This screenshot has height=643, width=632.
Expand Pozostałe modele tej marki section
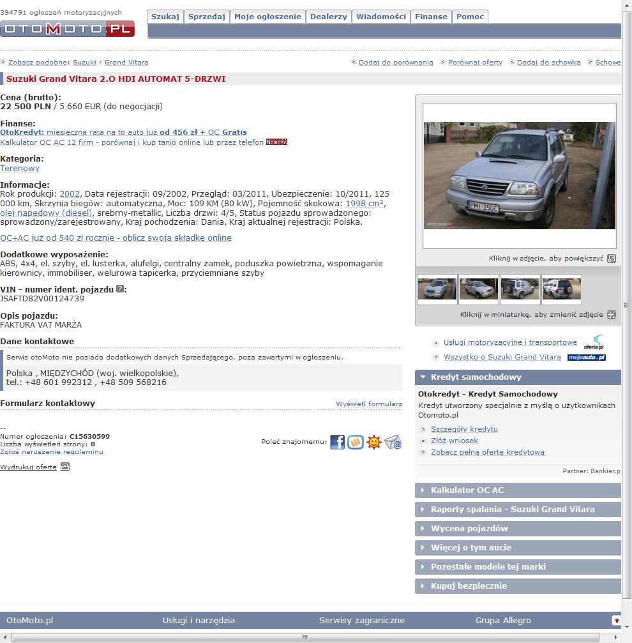518,567
